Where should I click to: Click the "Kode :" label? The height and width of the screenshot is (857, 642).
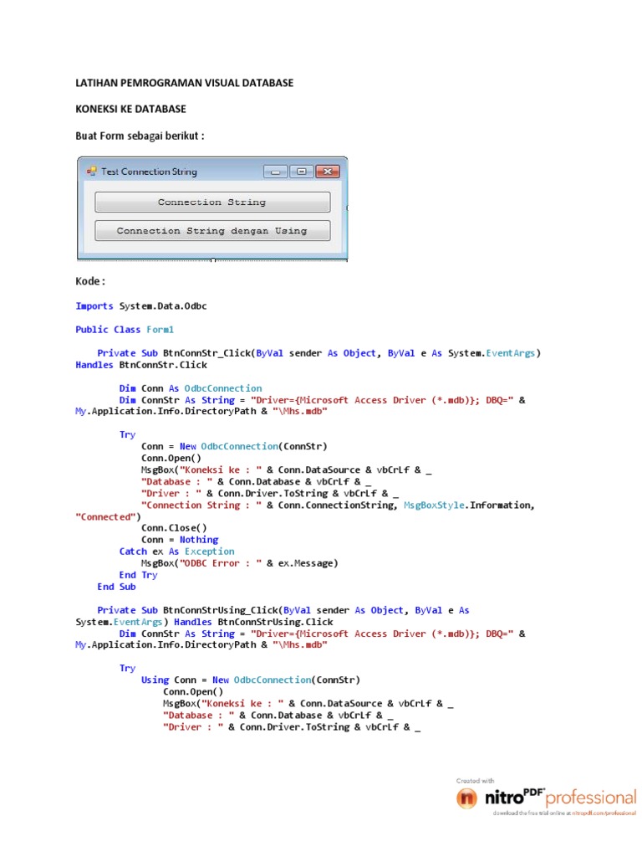(x=90, y=281)
